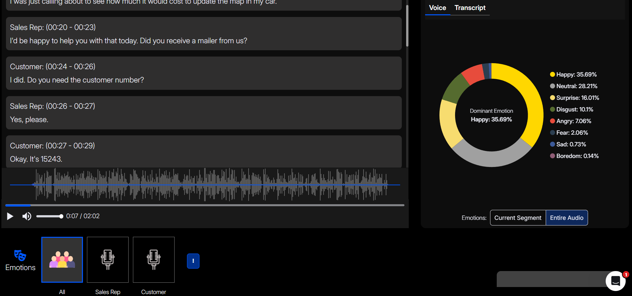
Task: Switch emotions to Entire Audio
Action: 566,218
